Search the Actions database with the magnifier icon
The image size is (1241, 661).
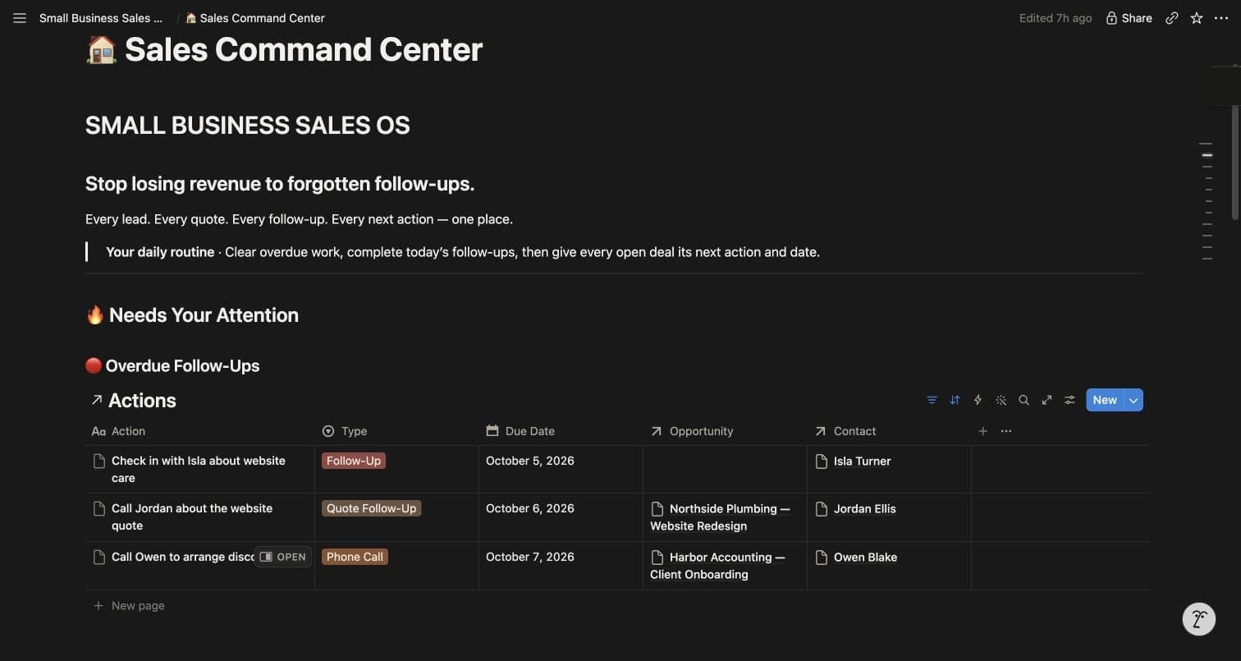pyautogui.click(x=1023, y=400)
